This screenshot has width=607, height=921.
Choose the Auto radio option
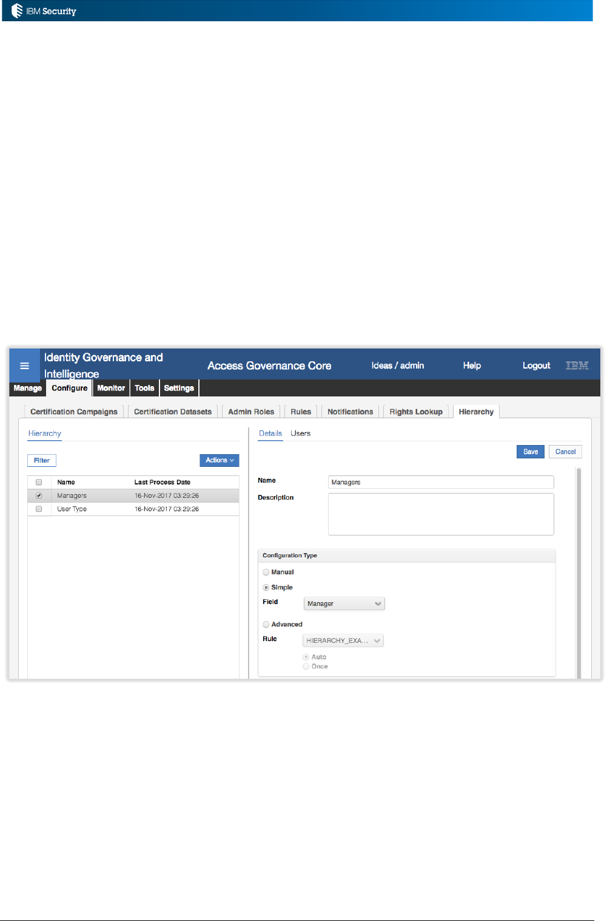coord(306,657)
